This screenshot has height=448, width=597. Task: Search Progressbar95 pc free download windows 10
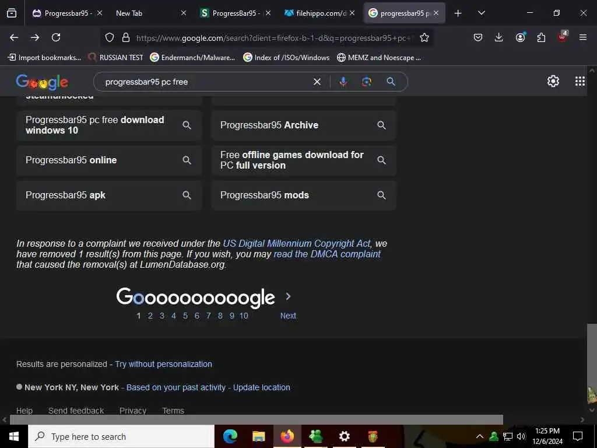[x=109, y=125]
